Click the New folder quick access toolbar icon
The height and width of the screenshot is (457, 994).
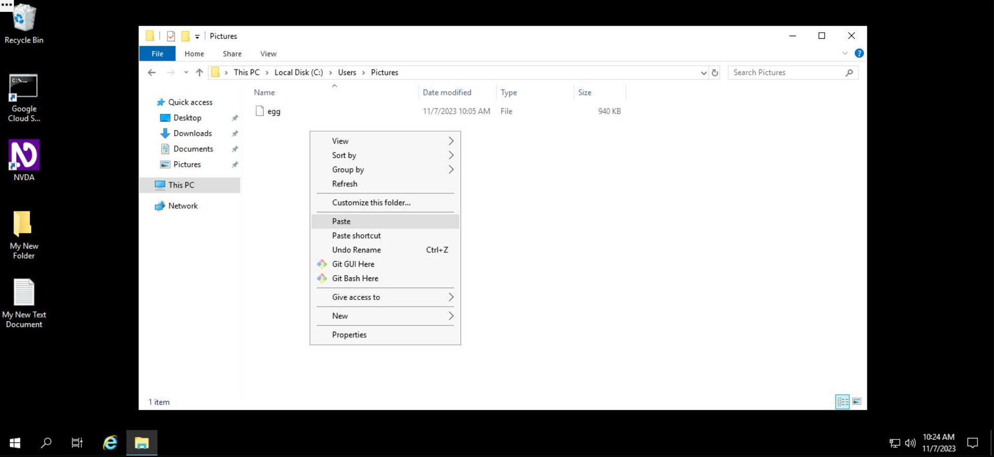(x=185, y=36)
